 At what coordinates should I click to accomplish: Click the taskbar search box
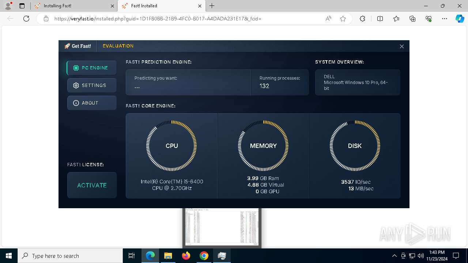click(70, 256)
